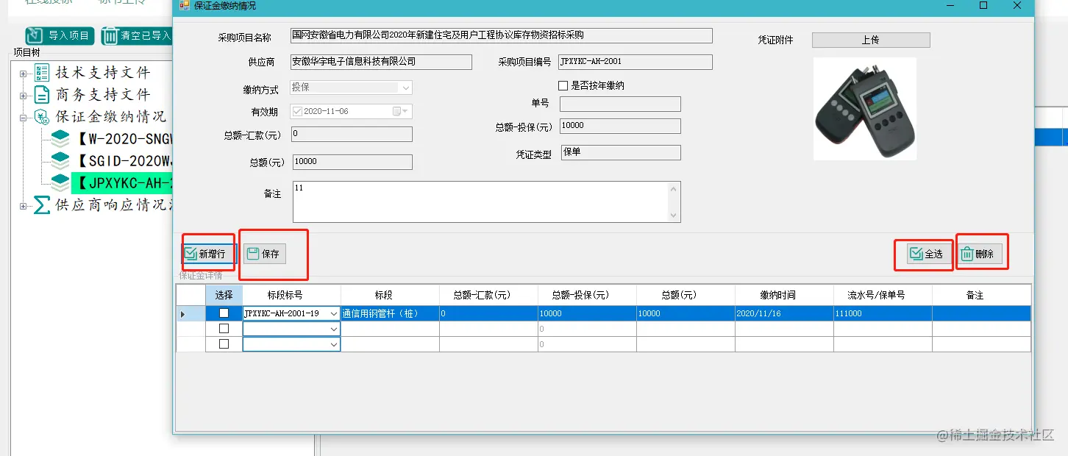
Task: Click the voucher attachment device photo preview
Action: [864, 107]
